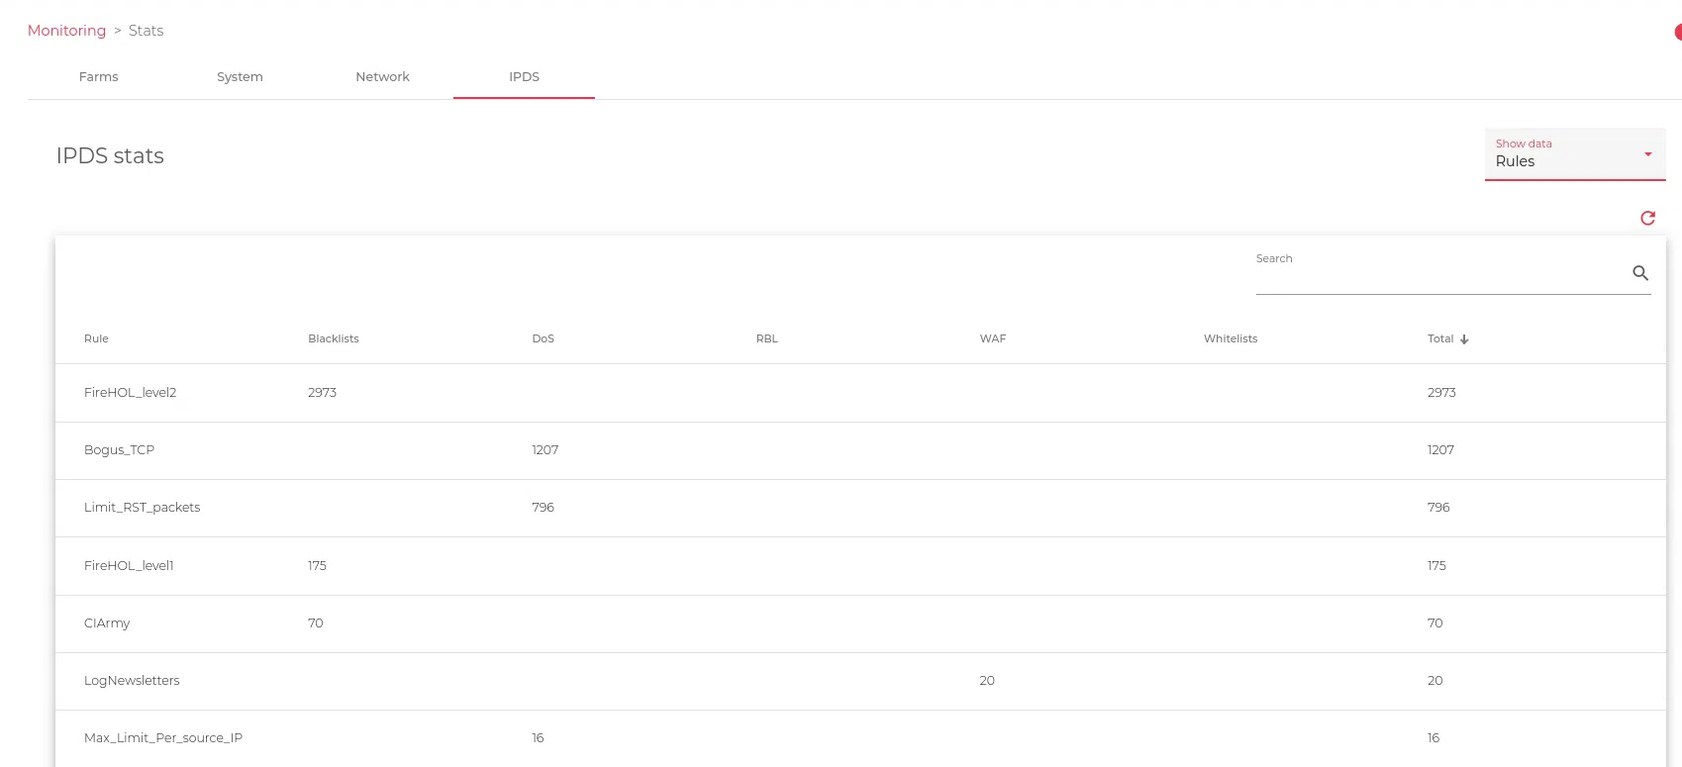Sort by the WAF column header
1682x767 pixels.
(x=992, y=338)
